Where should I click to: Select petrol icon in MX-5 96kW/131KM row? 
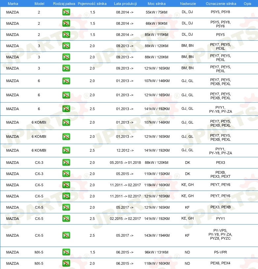coord(66,252)
